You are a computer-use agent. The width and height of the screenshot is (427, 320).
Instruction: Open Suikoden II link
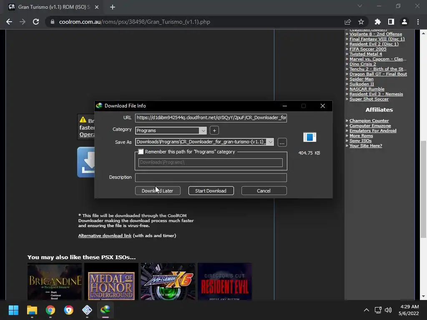pos(362,84)
